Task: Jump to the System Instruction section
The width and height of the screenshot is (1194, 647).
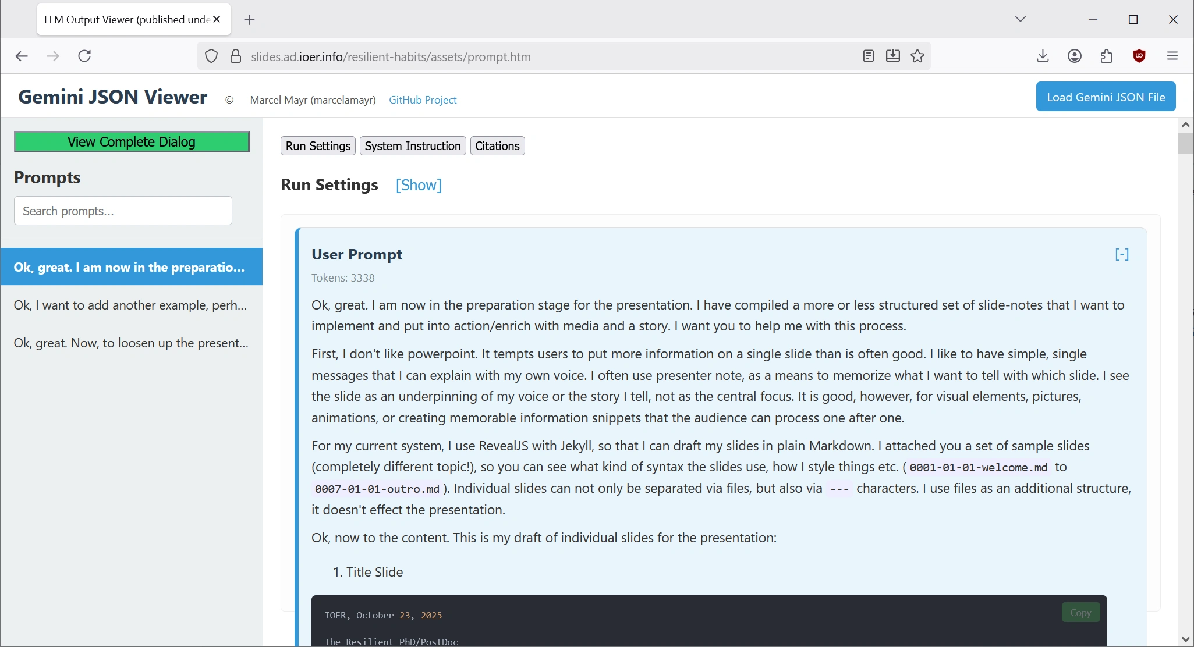Action: (412, 145)
